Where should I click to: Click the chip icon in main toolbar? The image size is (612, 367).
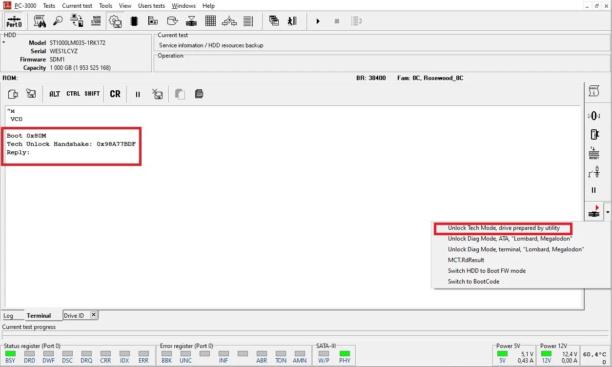pos(134,21)
